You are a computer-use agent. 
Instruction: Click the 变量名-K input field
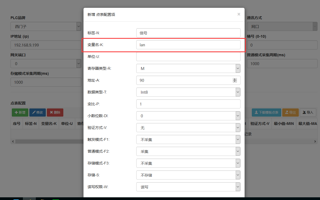click(x=188, y=45)
